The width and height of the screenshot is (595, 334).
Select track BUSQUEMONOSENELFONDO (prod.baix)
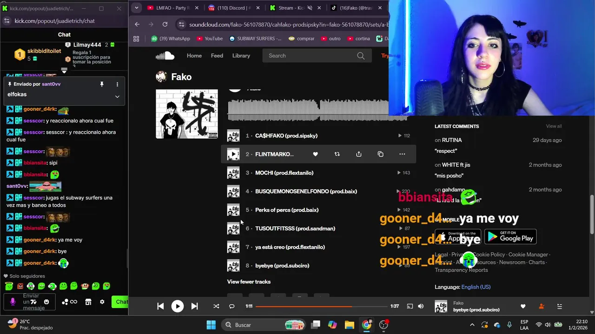click(306, 191)
